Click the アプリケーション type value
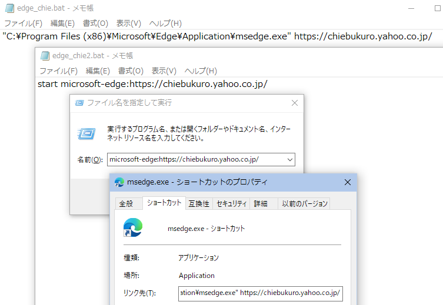The image size is (443, 305). point(198,257)
